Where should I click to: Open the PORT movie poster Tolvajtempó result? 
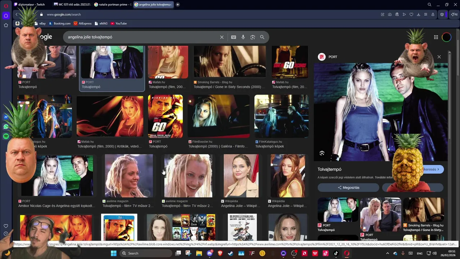pyautogui.click(x=165, y=116)
